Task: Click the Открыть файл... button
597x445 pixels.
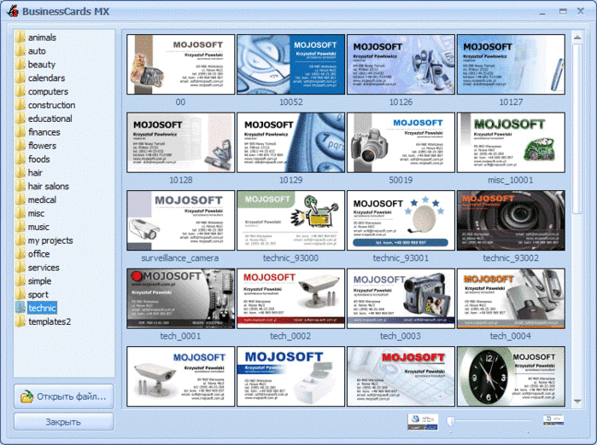Action: 64,396
